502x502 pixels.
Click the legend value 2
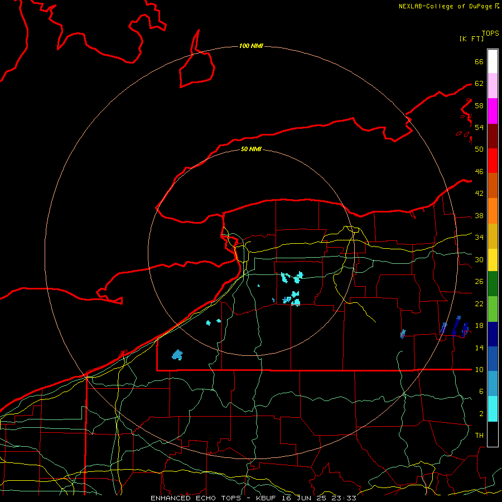(x=481, y=413)
